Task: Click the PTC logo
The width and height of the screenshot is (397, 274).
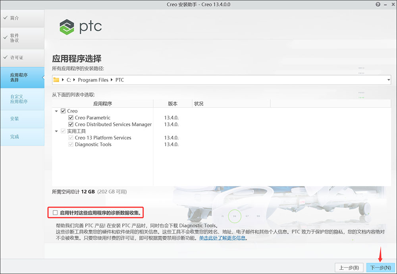Action: click(x=81, y=27)
